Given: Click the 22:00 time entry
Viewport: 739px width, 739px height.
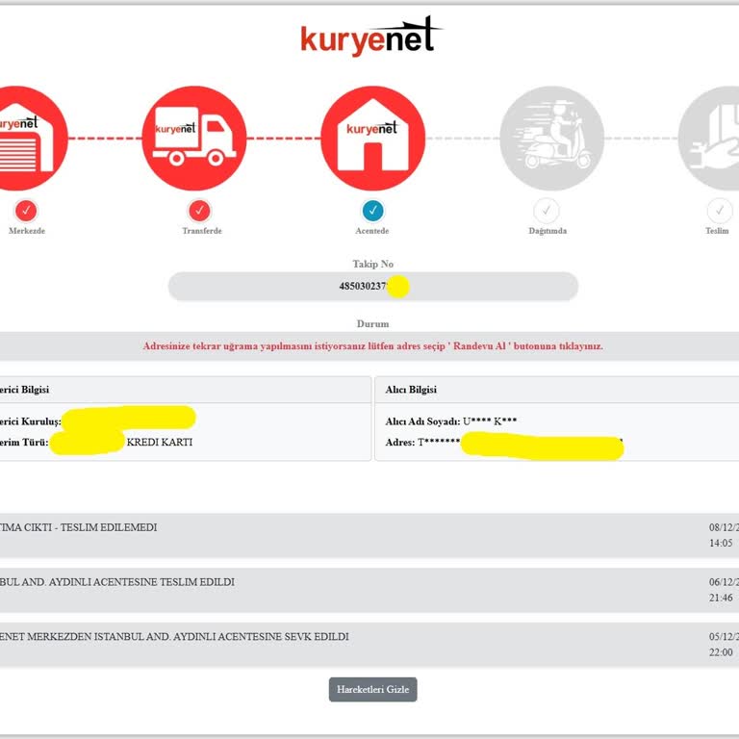Looking at the screenshot, I should [721, 652].
